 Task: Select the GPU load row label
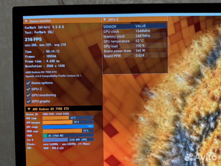(x=110, y=46)
